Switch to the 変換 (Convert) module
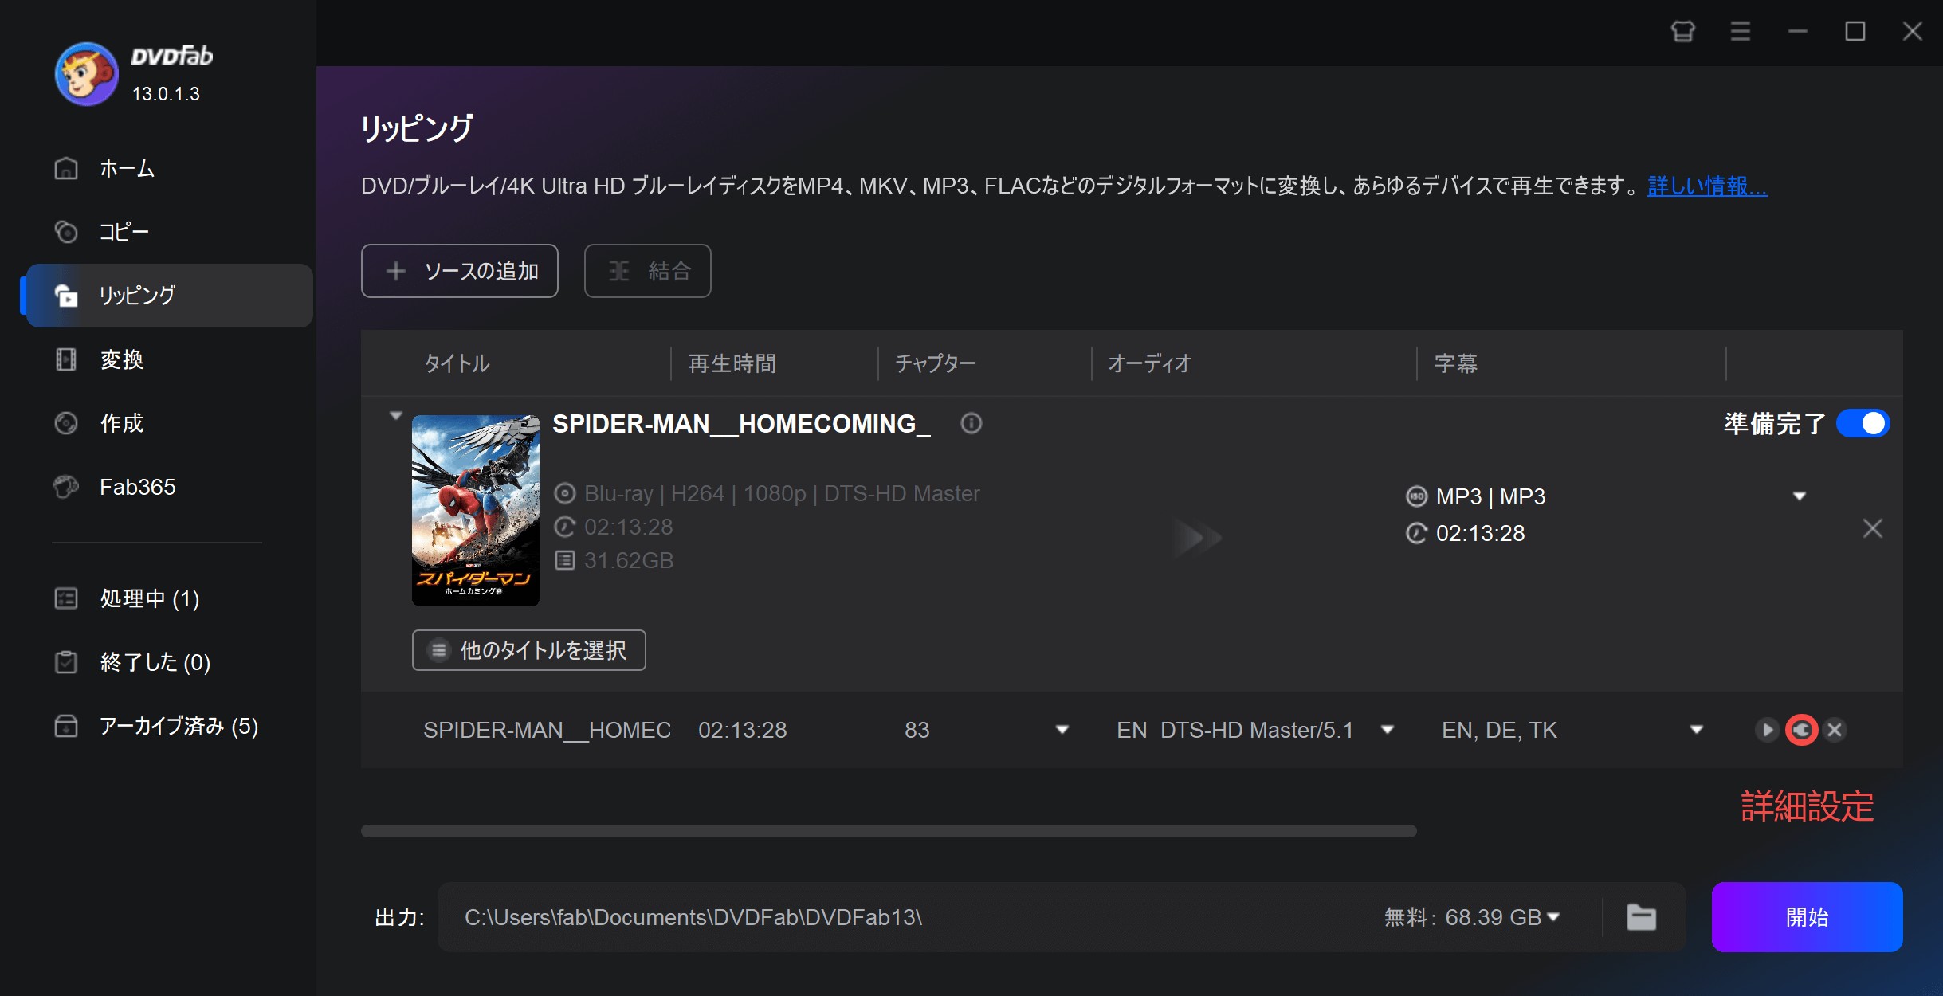1943x996 pixels. click(169, 359)
